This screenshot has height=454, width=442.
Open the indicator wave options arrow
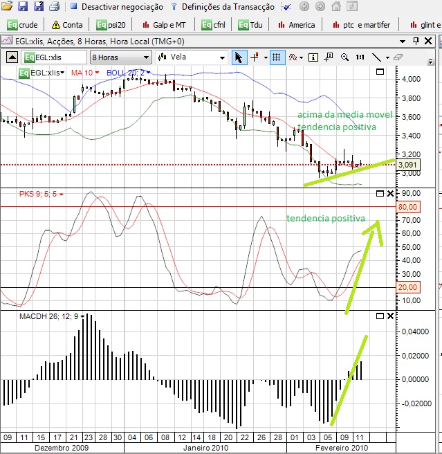click(x=302, y=57)
